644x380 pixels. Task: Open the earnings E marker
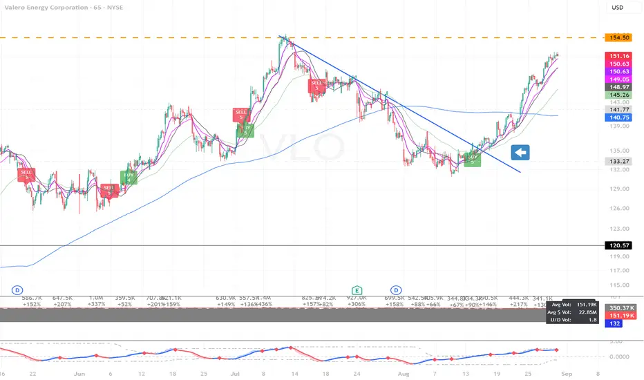coord(357,290)
